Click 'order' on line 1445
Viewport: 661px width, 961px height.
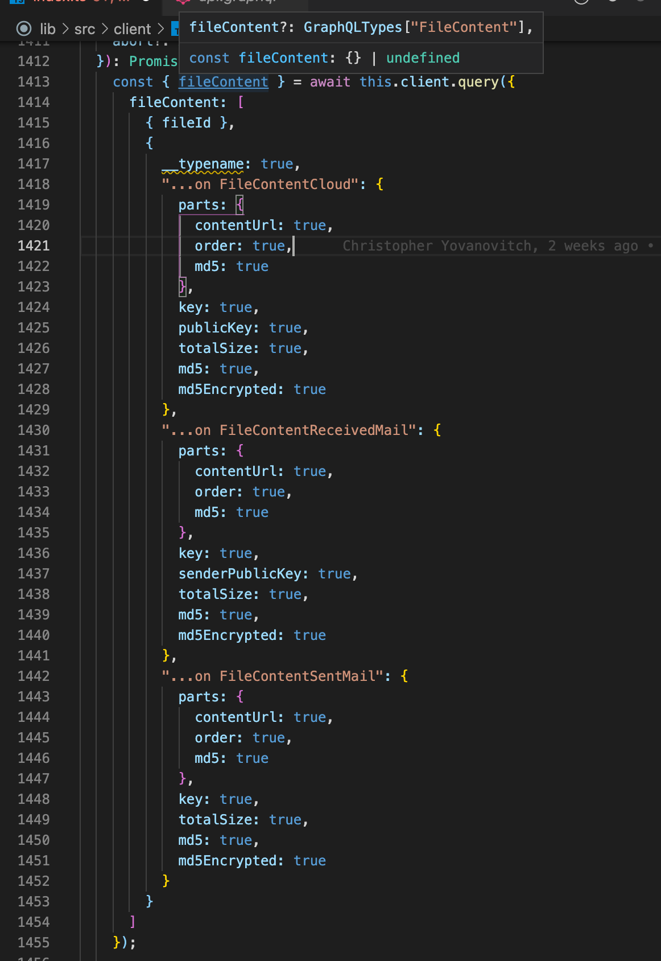pos(216,738)
